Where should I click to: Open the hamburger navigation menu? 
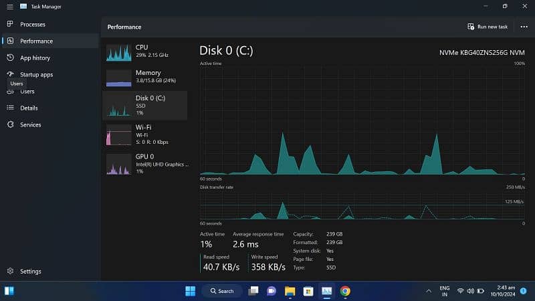click(x=9, y=7)
